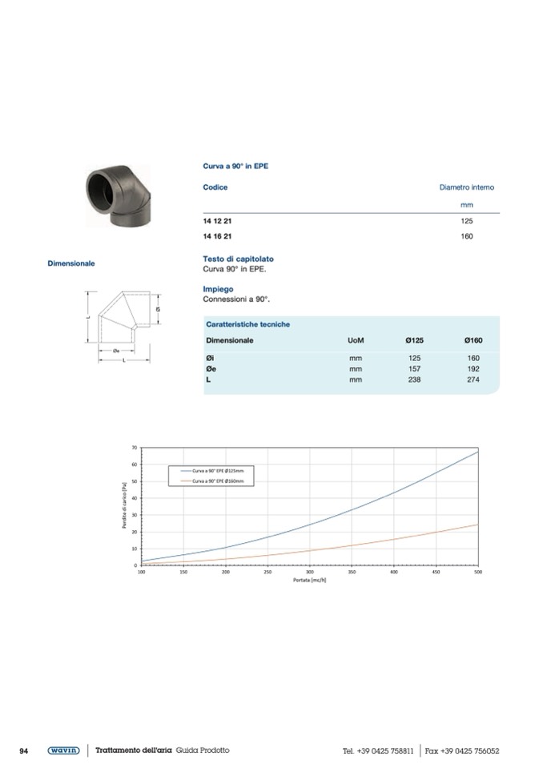The width and height of the screenshot is (543, 768).
Task: Click the Ø125 column header
Action: 414,340
